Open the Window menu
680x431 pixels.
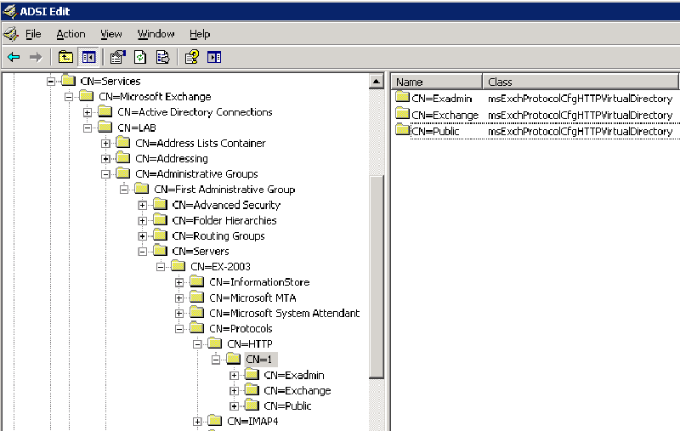[156, 34]
